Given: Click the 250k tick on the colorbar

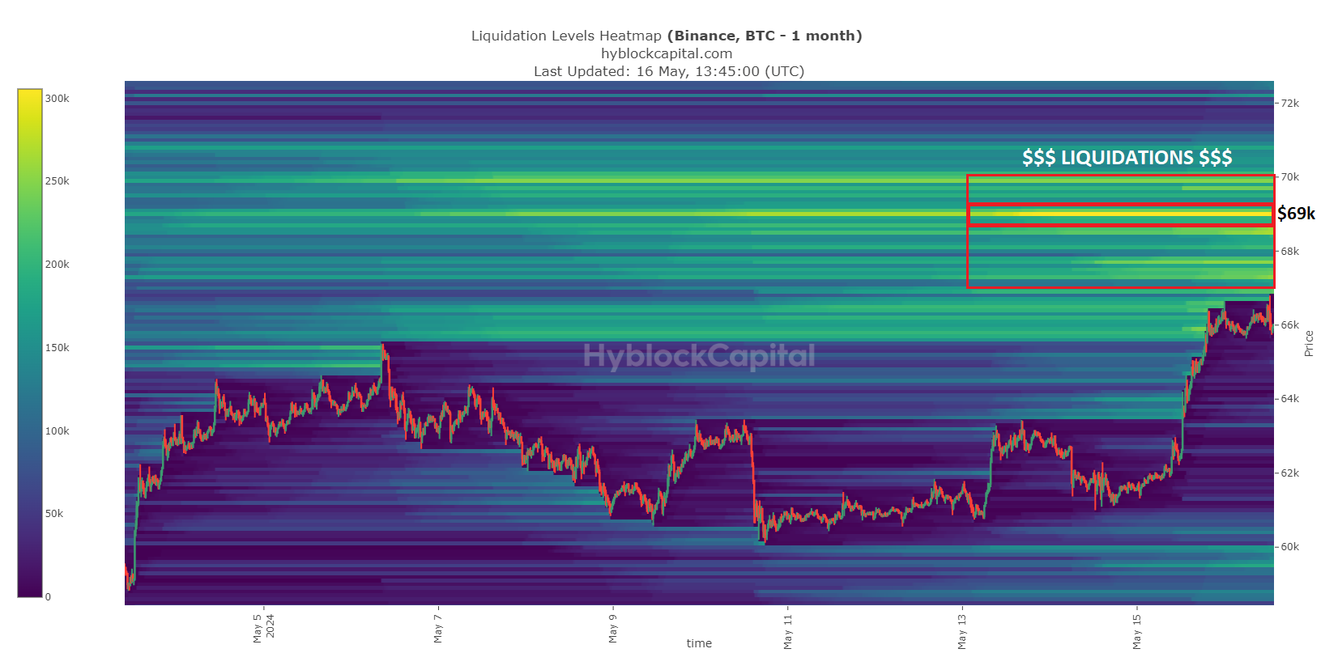Looking at the screenshot, I should (x=57, y=181).
